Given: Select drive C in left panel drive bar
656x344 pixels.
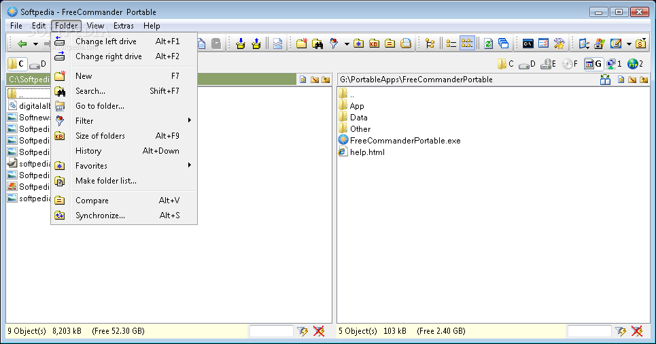Looking at the screenshot, I should (x=16, y=64).
